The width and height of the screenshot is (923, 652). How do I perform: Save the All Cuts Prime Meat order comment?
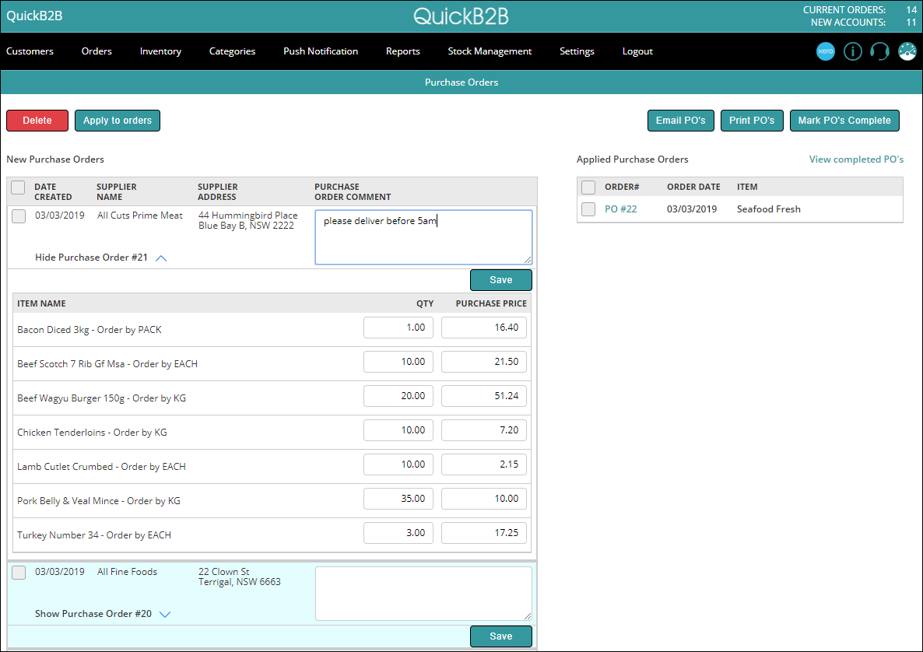501,280
